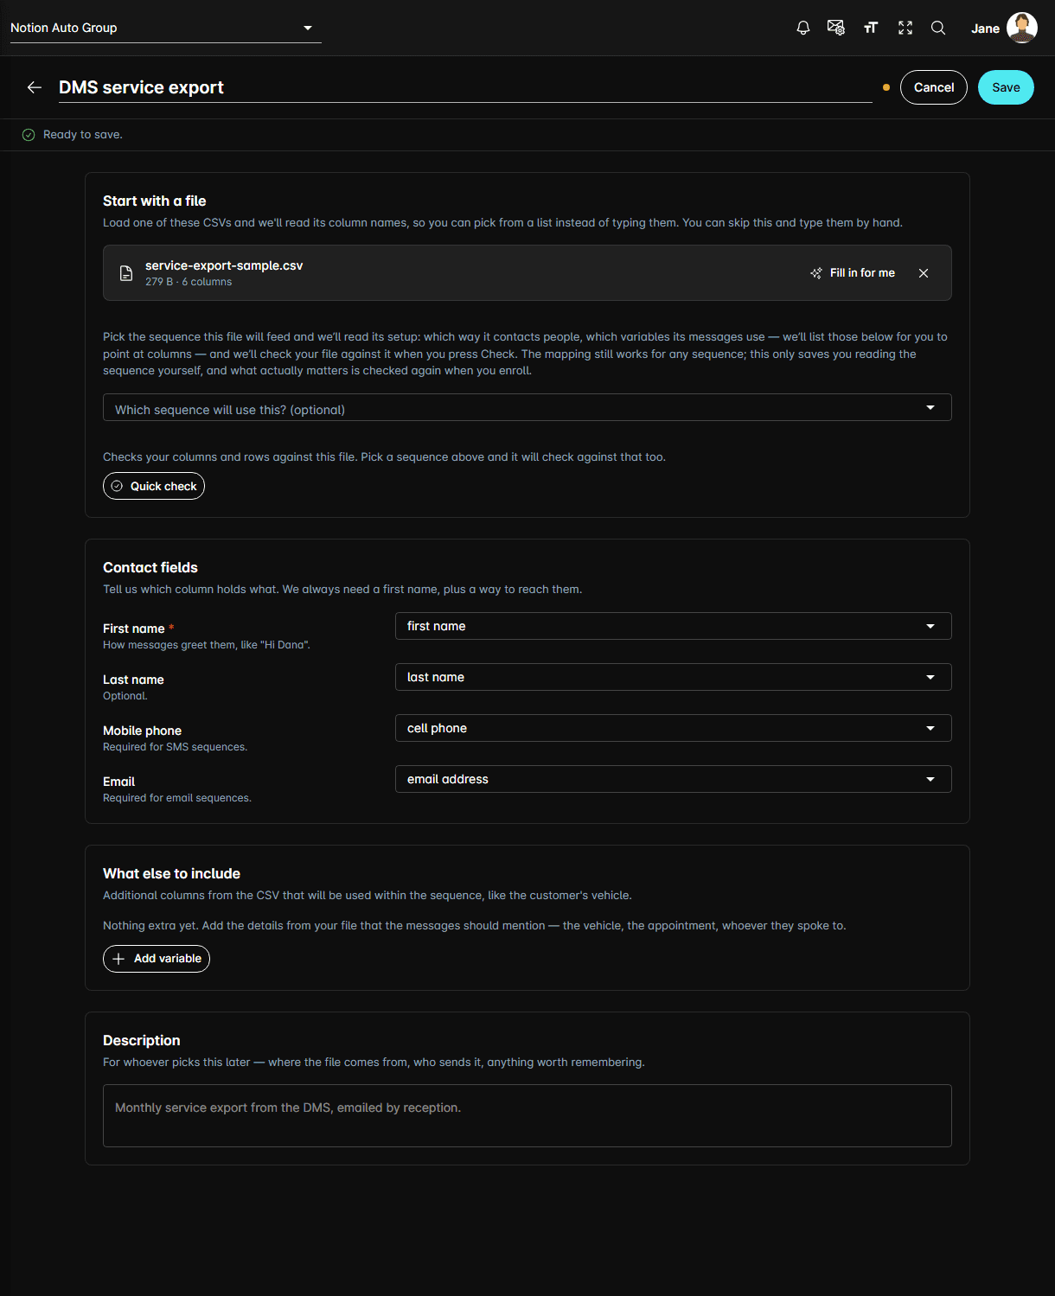Click the What else to include heading

[172, 873]
